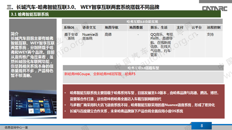Click the '哈弗互联3.0搭载车型' heading

click(x=143, y=68)
